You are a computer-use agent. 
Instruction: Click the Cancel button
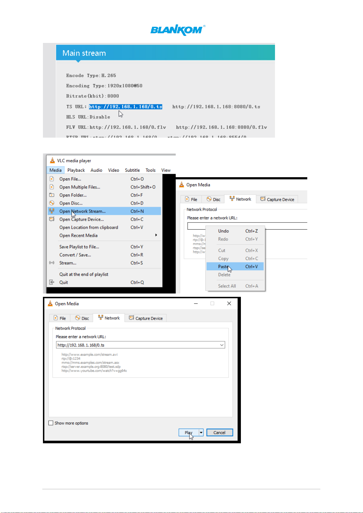pos(220,433)
